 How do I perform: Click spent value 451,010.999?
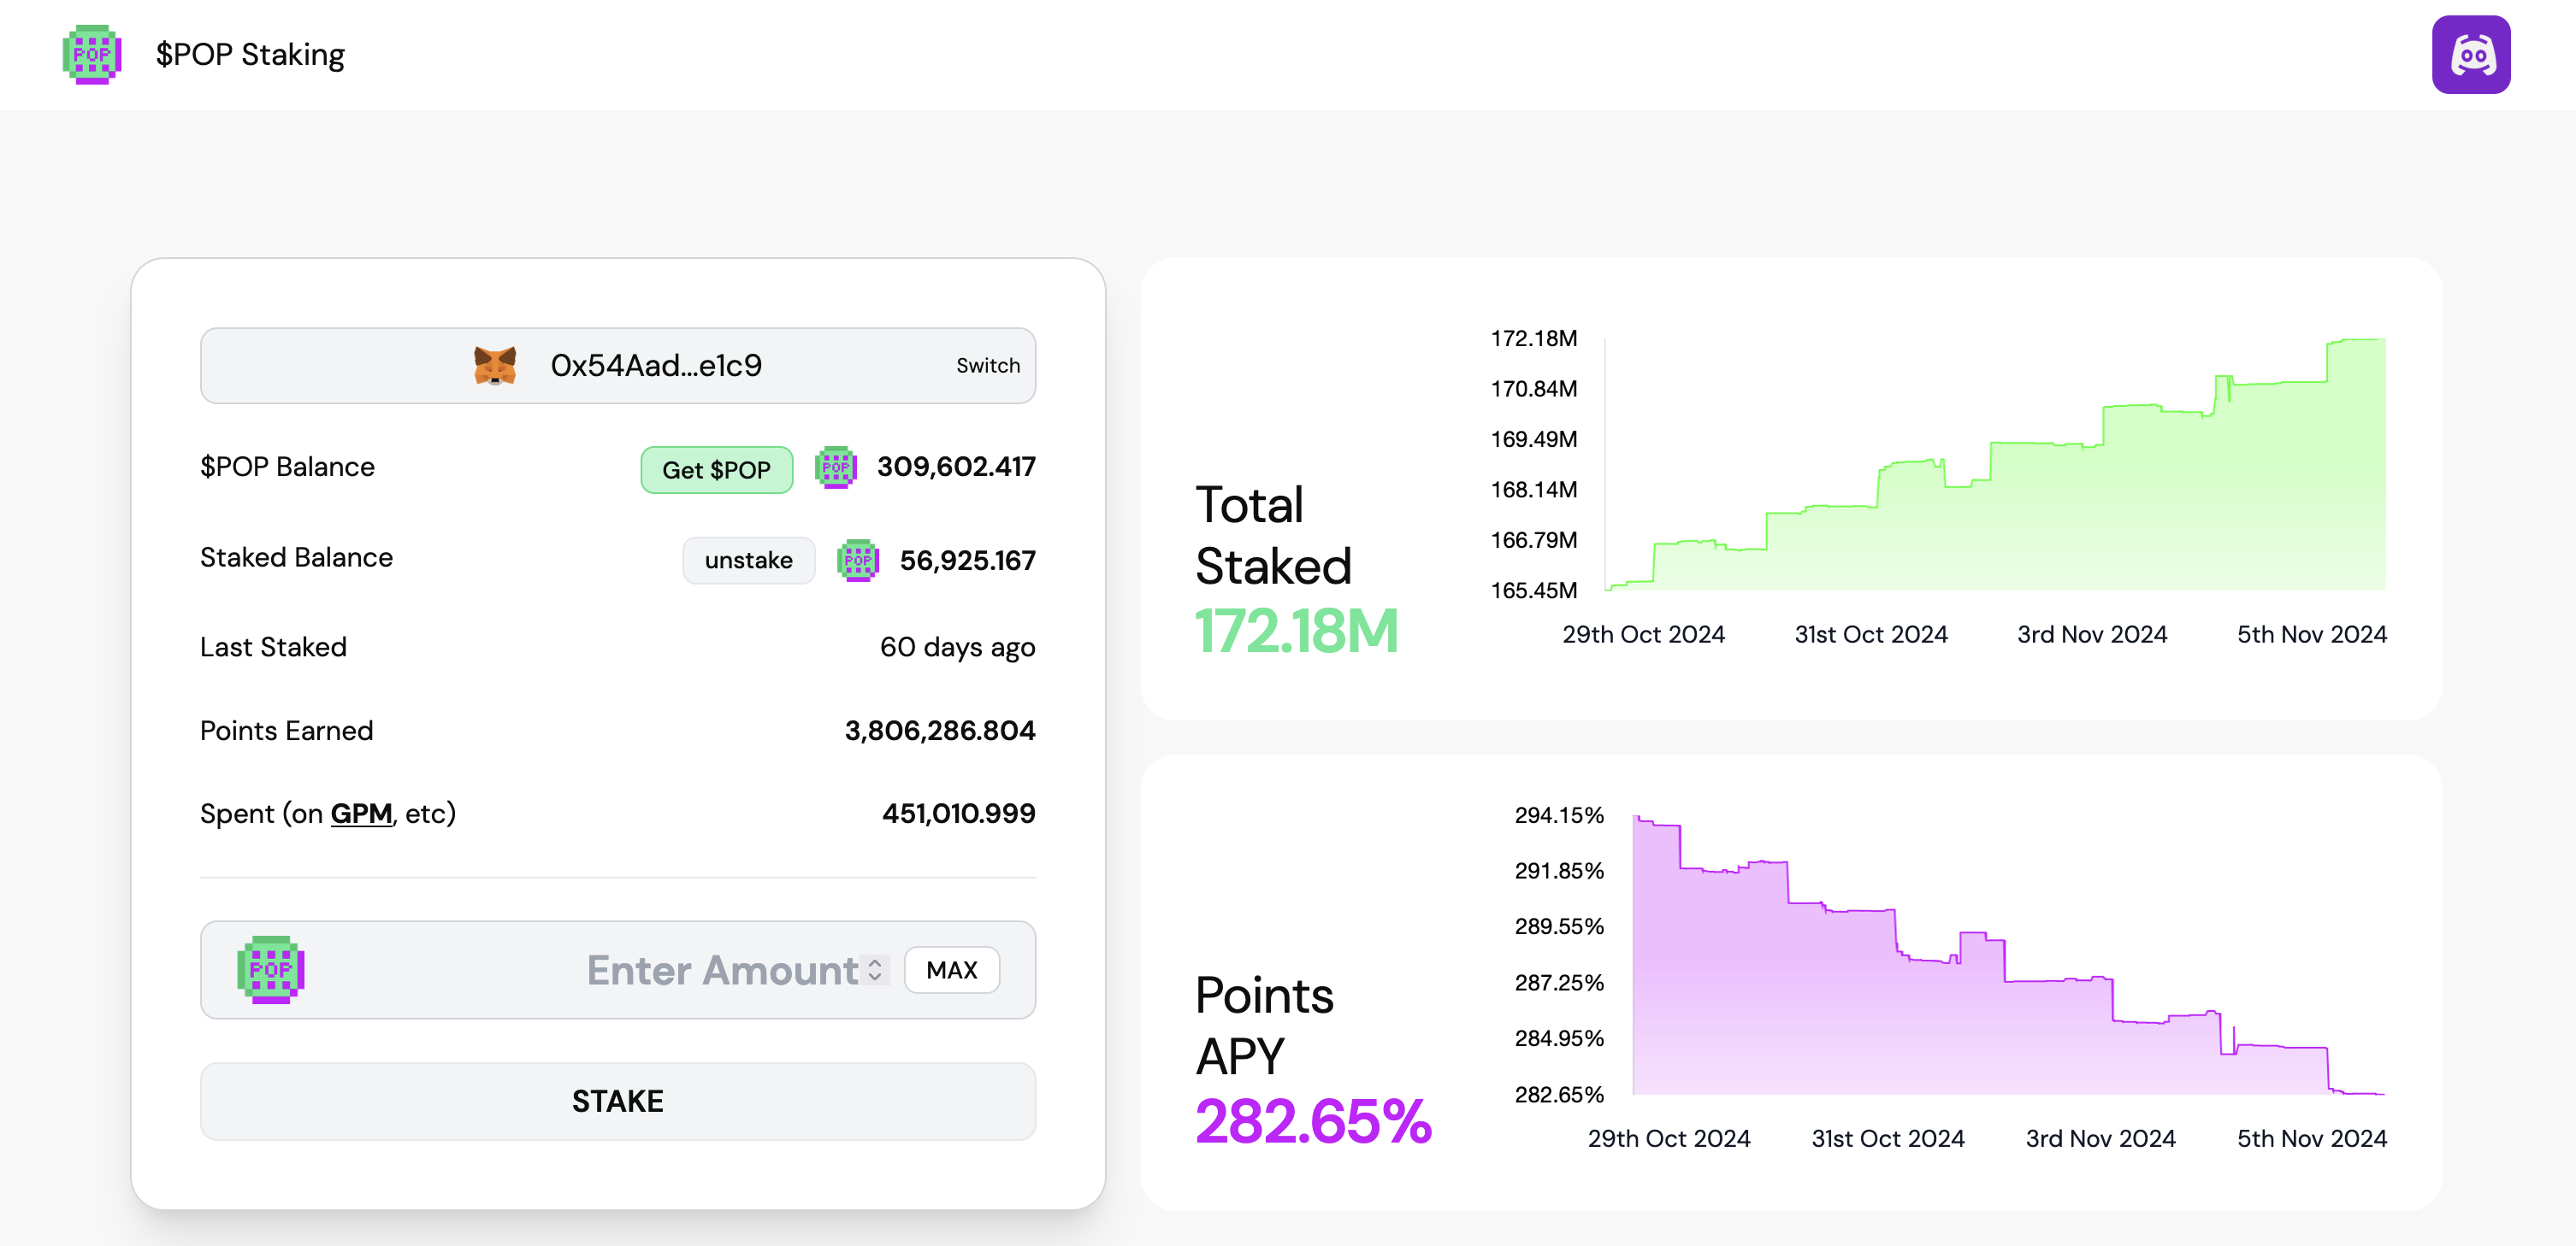pyautogui.click(x=958, y=814)
